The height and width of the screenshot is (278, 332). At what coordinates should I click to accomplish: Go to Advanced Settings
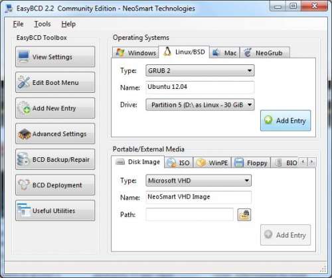[x=55, y=134]
